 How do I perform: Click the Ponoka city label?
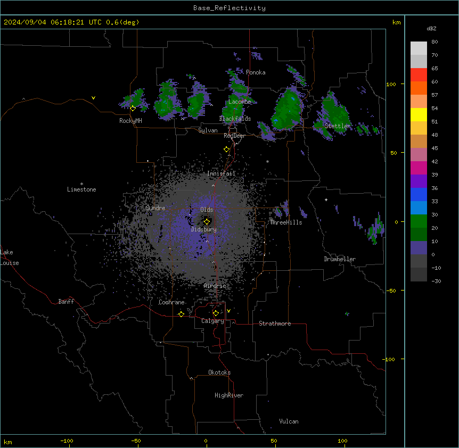pyautogui.click(x=256, y=72)
